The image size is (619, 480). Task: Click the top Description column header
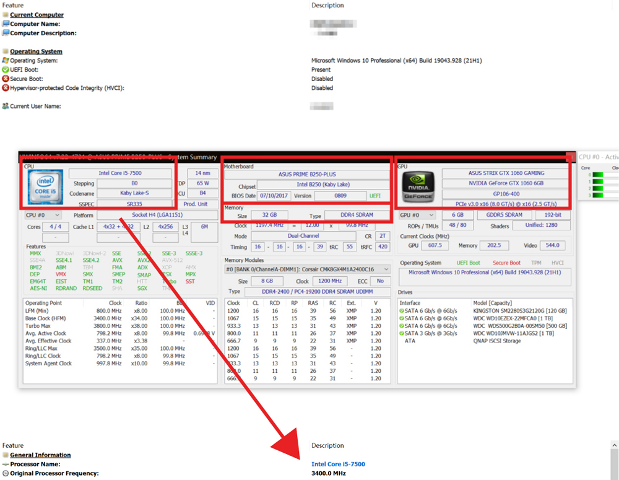327,5
